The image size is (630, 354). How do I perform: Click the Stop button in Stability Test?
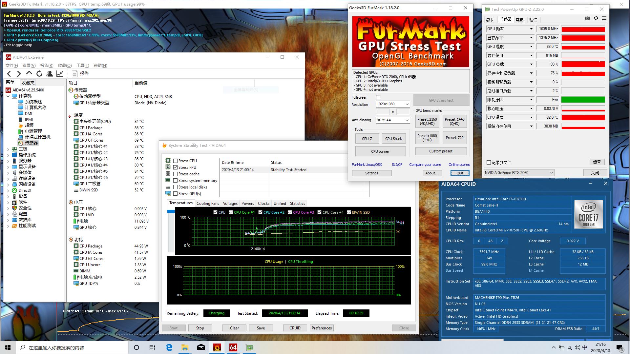pyautogui.click(x=200, y=328)
